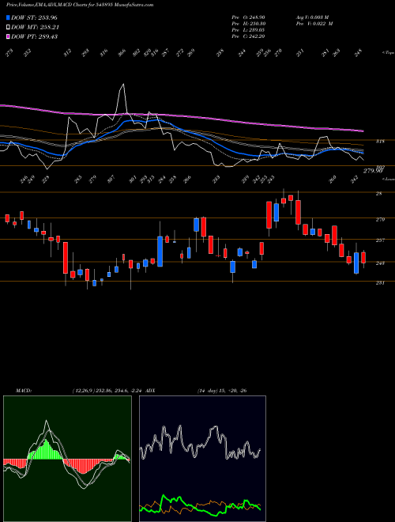Image resolution: width=395 pixels, height=522 pixels.
Task: Click the Avg V average volume text
Action: point(312,17)
